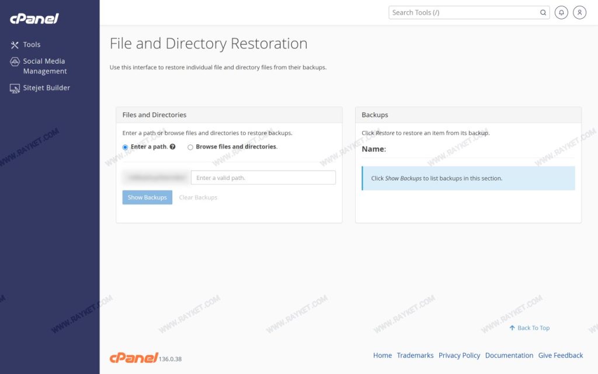This screenshot has width=598, height=374.
Task: Click the Show Backups button
Action: (147, 198)
